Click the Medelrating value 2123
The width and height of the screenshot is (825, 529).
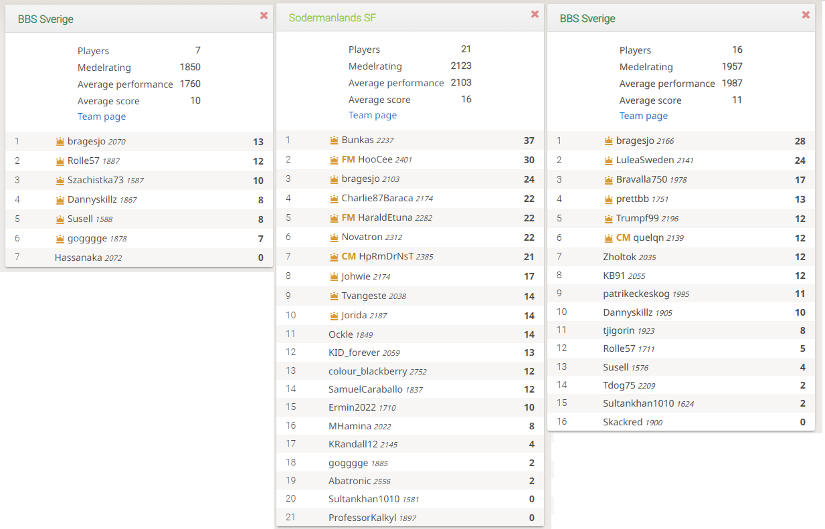[x=461, y=66]
